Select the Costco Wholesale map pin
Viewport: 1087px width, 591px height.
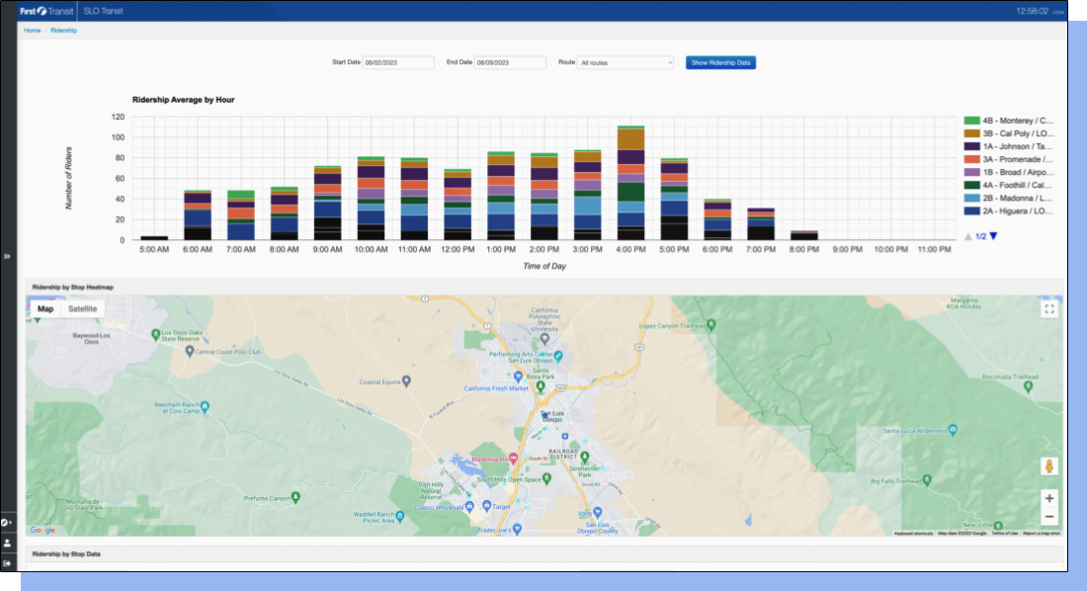(469, 506)
